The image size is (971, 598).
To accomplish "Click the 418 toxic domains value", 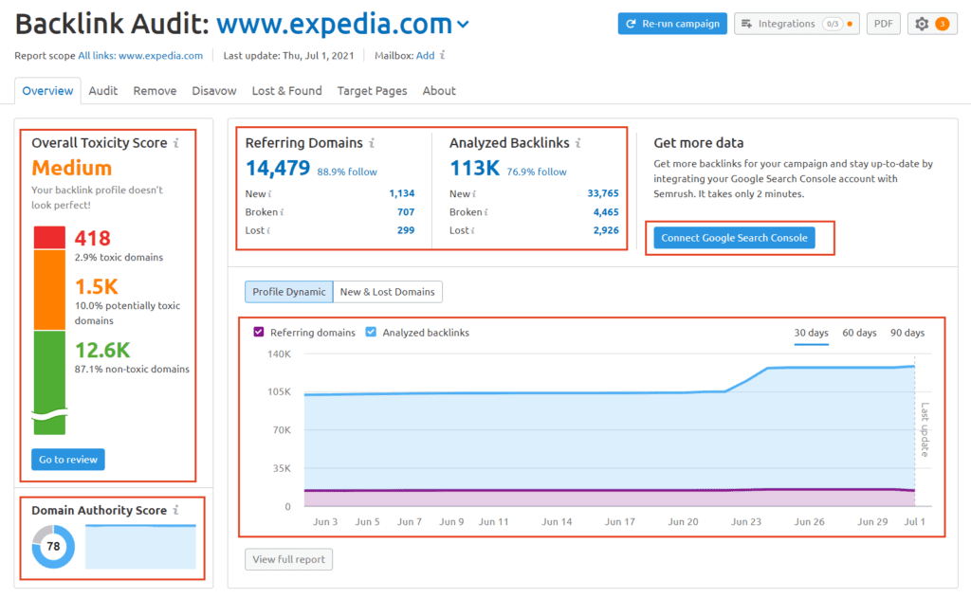I will tap(92, 238).
